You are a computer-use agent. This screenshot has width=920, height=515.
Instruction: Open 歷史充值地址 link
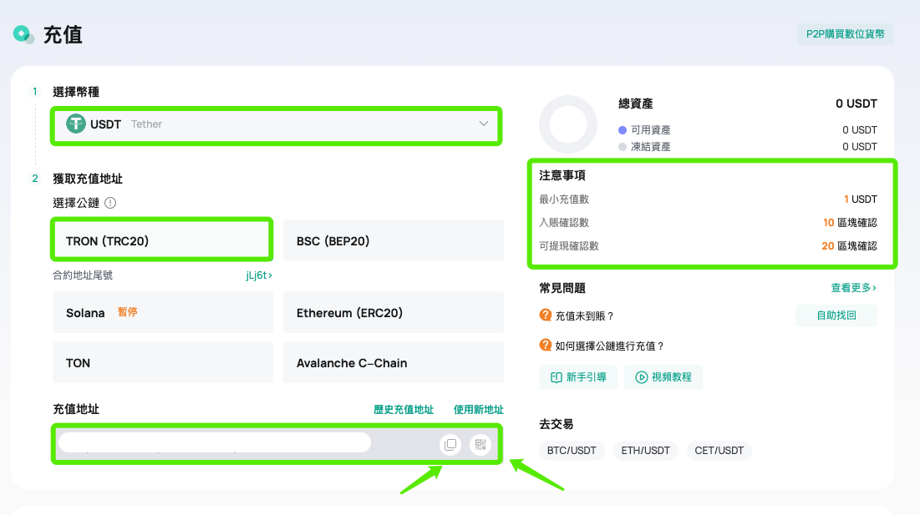click(x=404, y=410)
